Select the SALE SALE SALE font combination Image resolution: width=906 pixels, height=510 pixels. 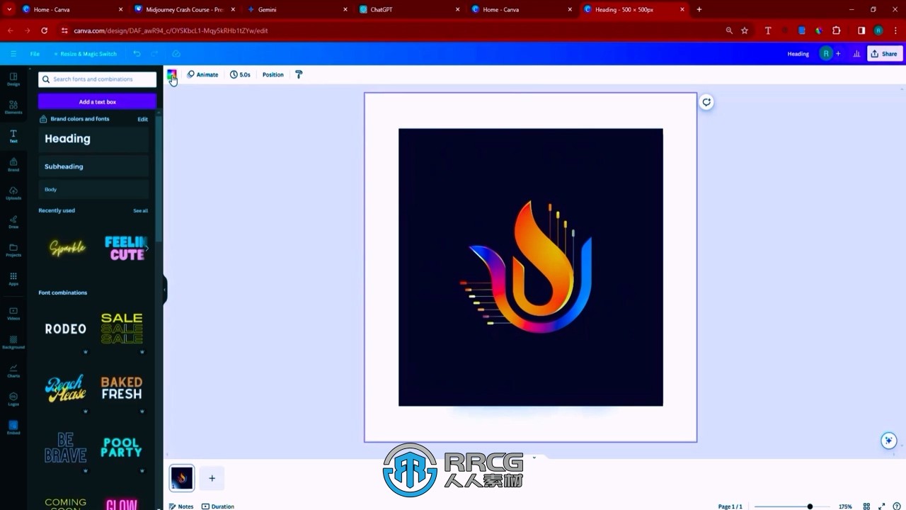point(122,329)
